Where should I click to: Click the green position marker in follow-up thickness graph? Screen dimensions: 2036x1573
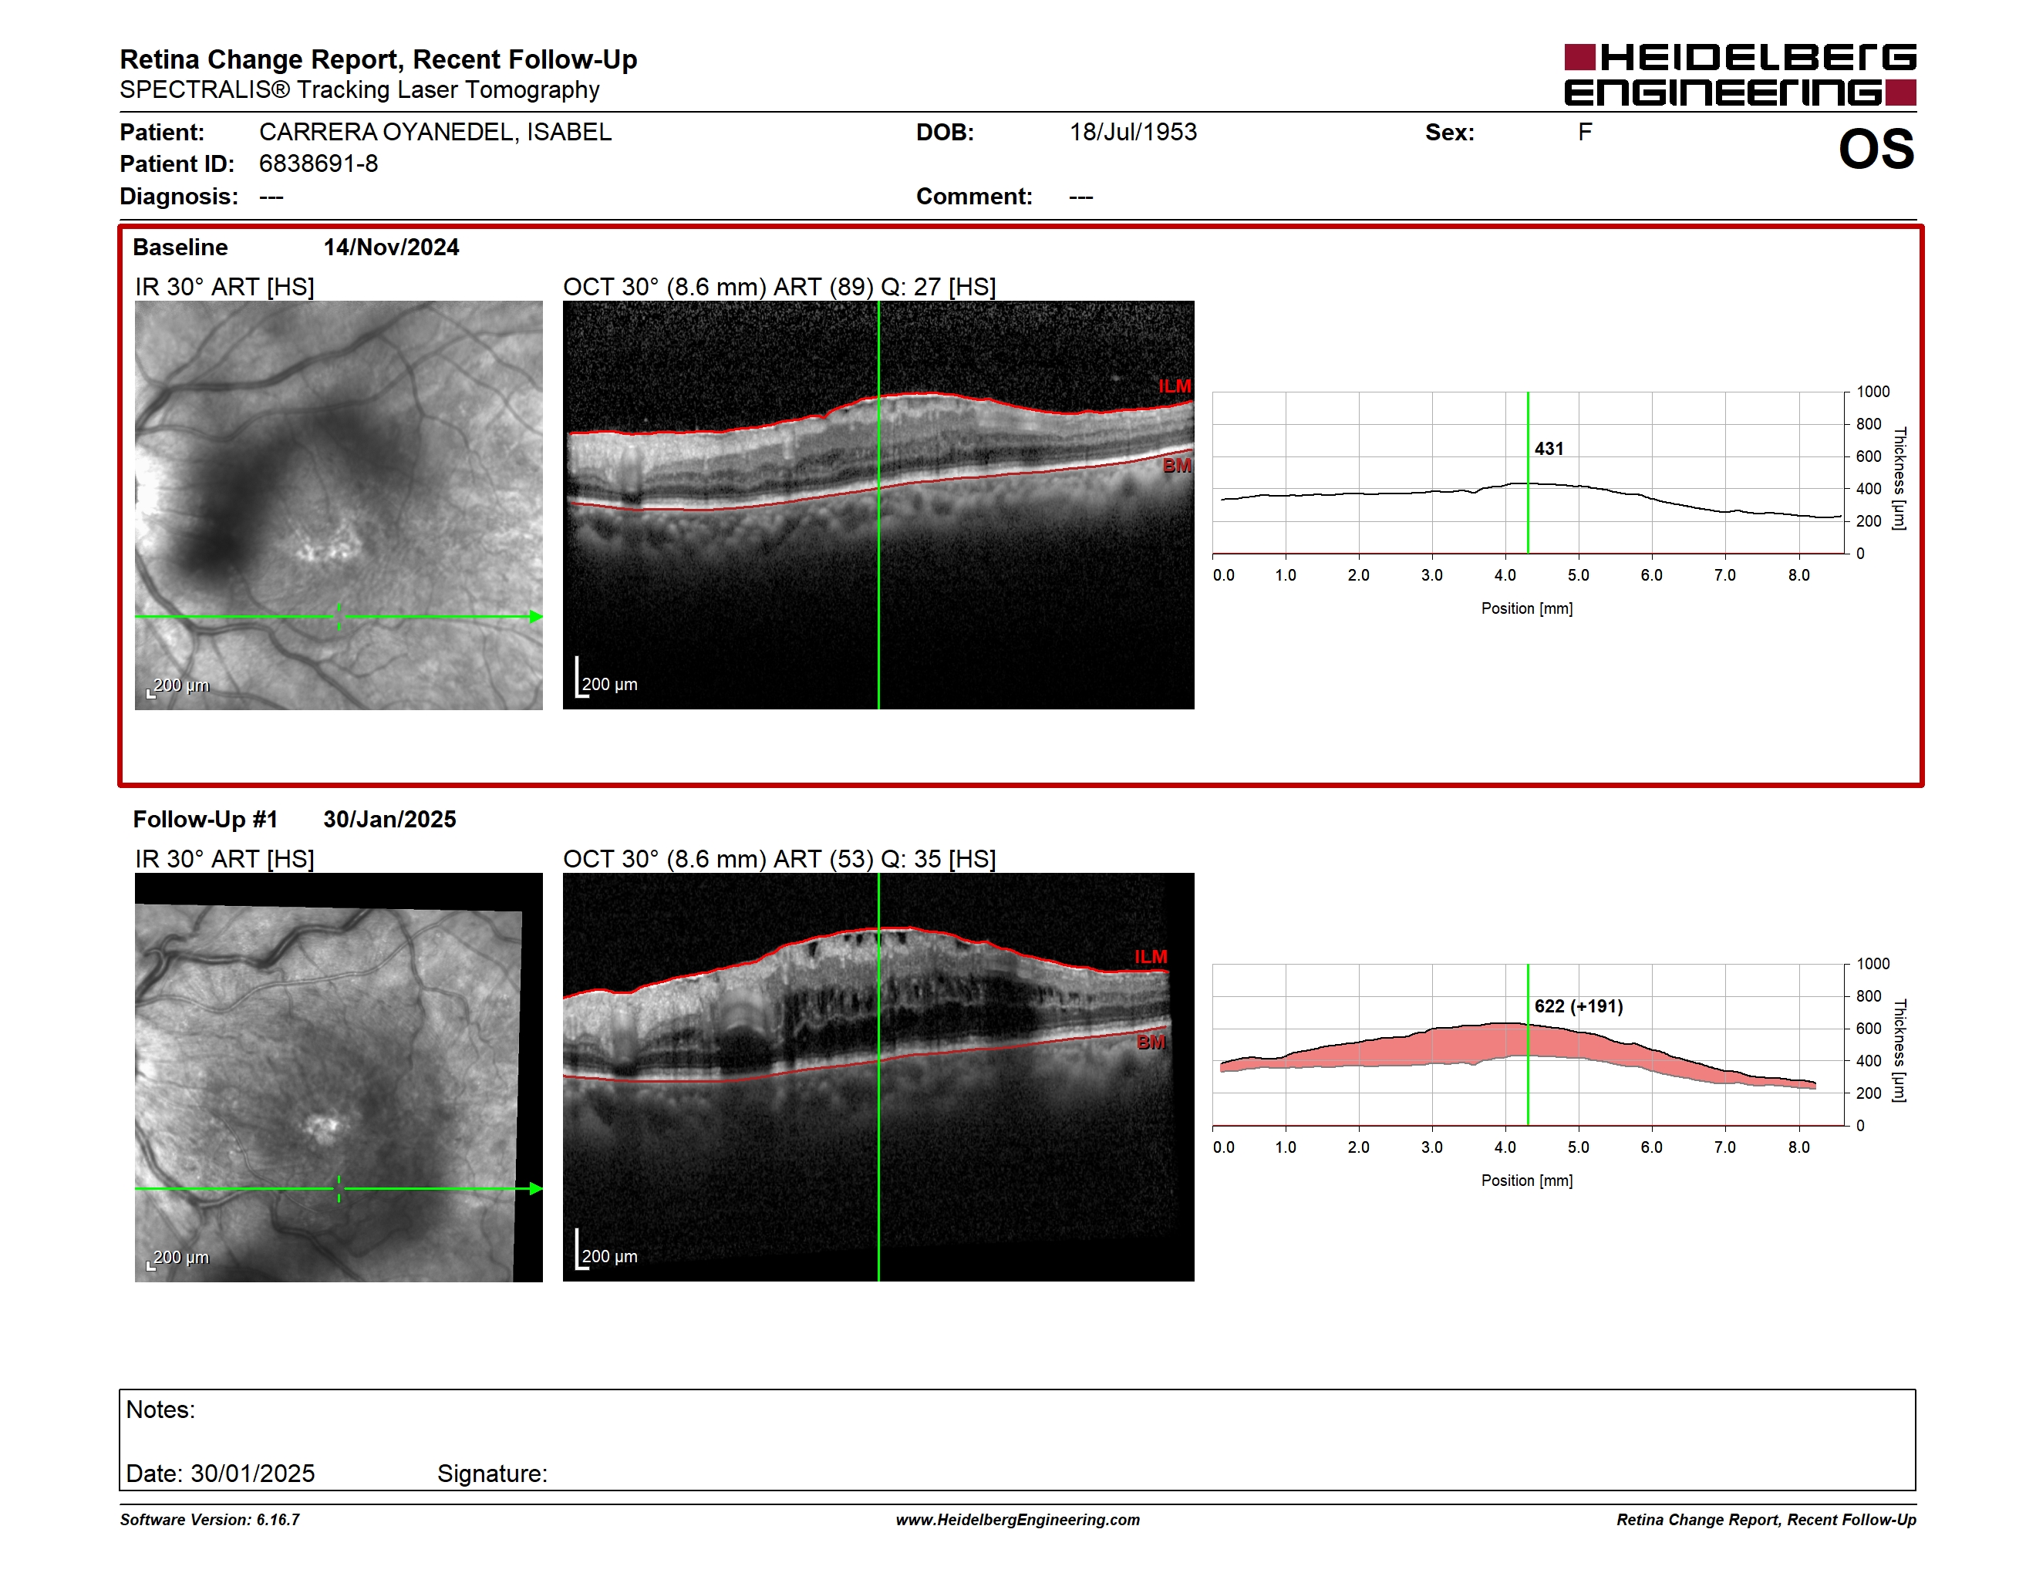pos(1528,1045)
